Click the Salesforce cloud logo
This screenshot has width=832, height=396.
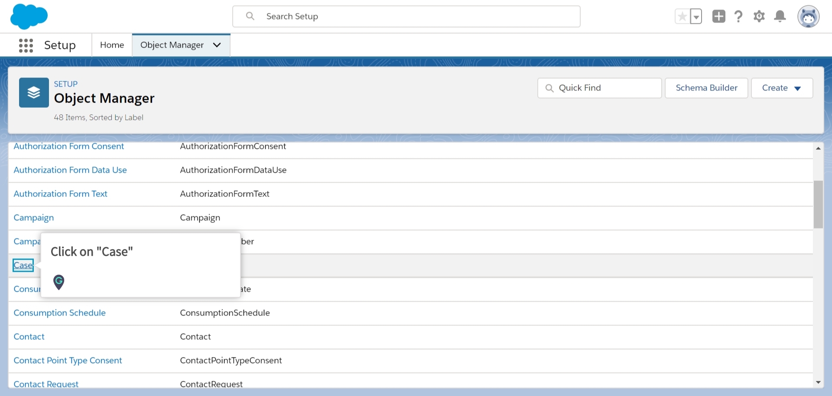(x=29, y=16)
